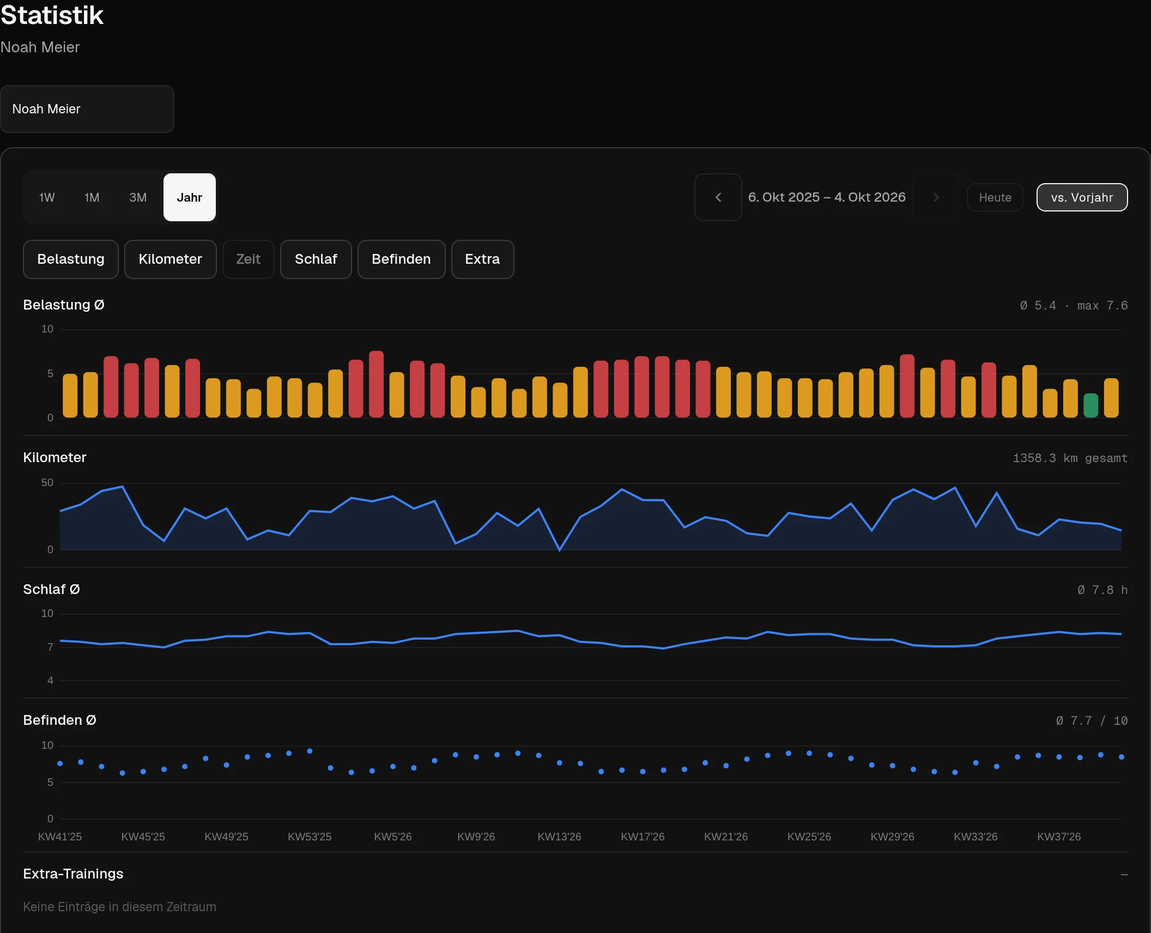Click the KW29'26 axis label
The width and height of the screenshot is (1151, 933).
(x=892, y=837)
